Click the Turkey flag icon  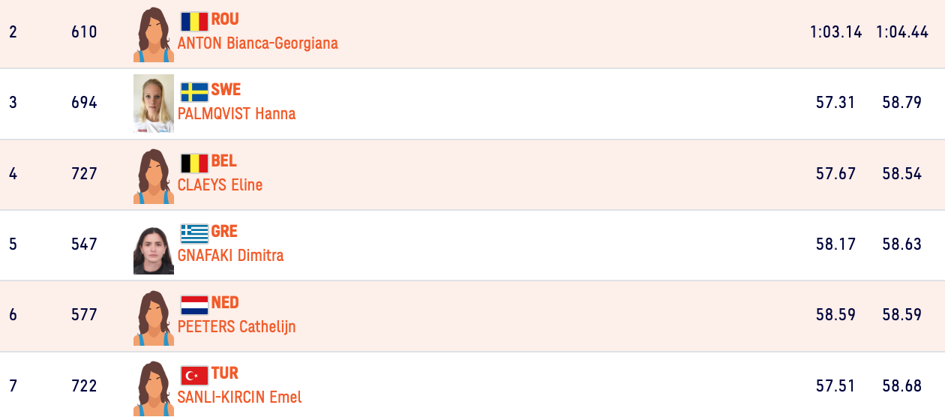[194, 375]
